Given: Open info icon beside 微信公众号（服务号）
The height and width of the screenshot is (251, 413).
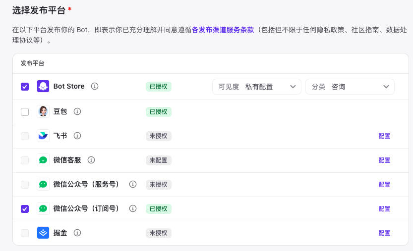Looking at the screenshot, I should point(133,184).
